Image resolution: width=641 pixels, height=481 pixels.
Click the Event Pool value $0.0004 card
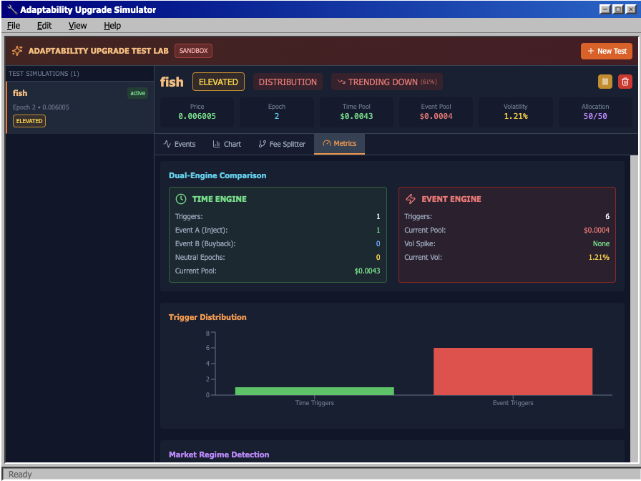pyautogui.click(x=436, y=112)
